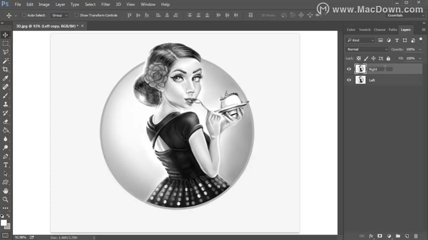Click the foreground color swatch

tap(4, 222)
